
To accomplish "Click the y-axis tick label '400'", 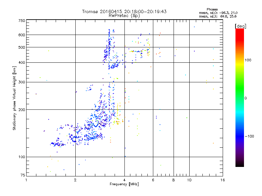I will point(22,63).
